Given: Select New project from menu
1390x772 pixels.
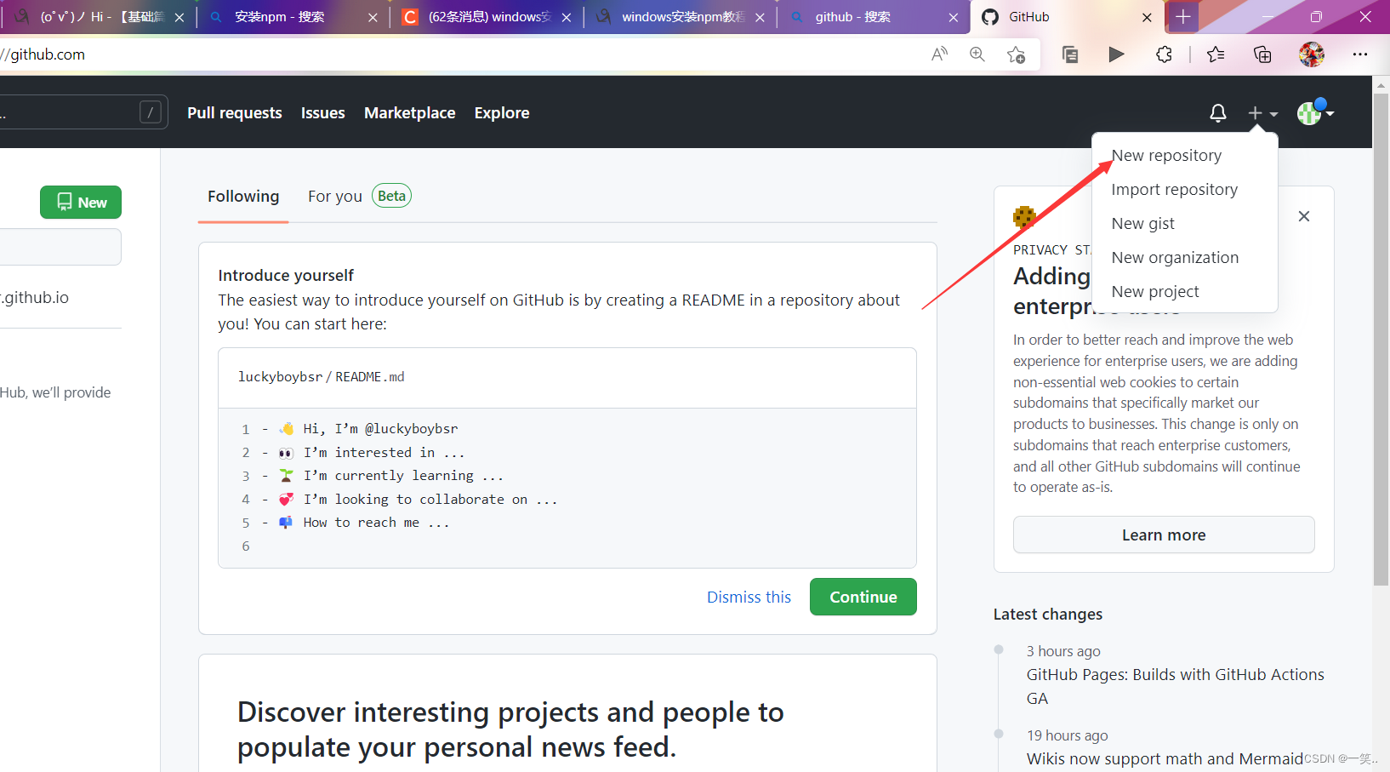Looking at the screenshot, I should (1155, 291).
